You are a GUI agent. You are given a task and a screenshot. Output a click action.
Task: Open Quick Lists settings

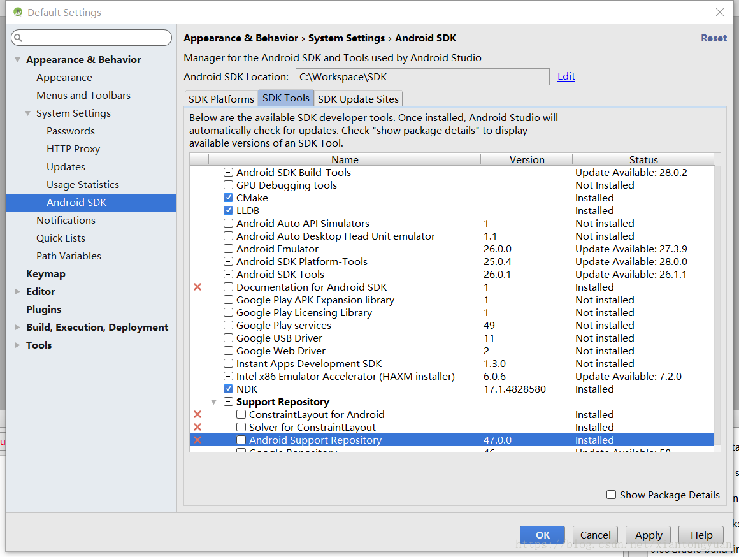[x=61, y=238]
